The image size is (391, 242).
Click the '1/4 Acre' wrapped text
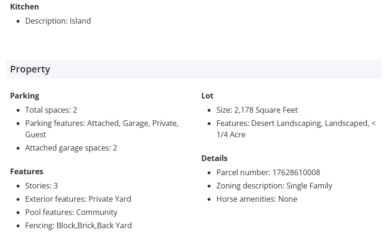(x=231, y=134)
